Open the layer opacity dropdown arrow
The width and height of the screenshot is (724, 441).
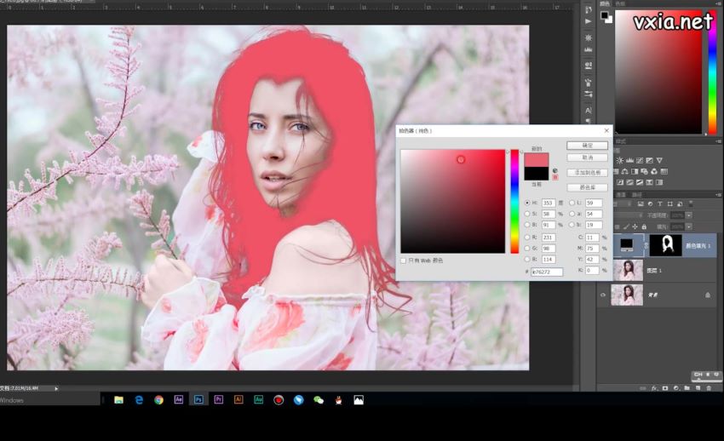point(690,215)
